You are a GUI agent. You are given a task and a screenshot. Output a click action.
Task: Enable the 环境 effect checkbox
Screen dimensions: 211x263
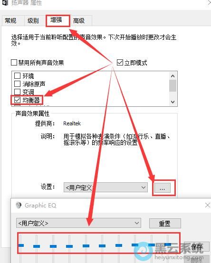(x=17, y=76)
